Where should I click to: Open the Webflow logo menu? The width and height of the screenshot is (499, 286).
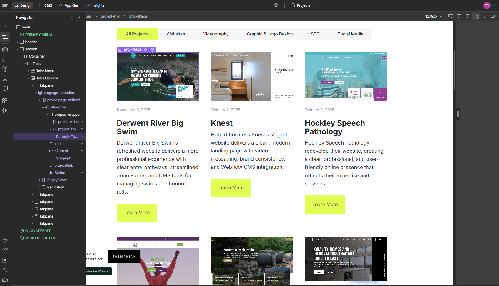[5, 5]
